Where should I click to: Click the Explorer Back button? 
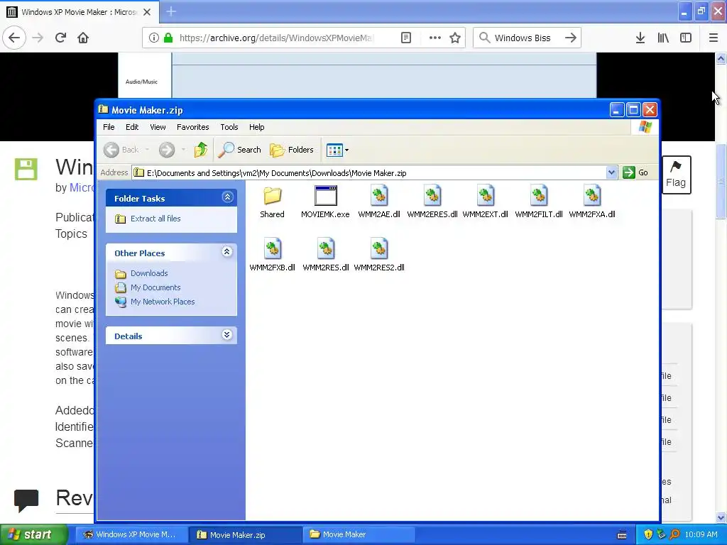pos(121,150)
